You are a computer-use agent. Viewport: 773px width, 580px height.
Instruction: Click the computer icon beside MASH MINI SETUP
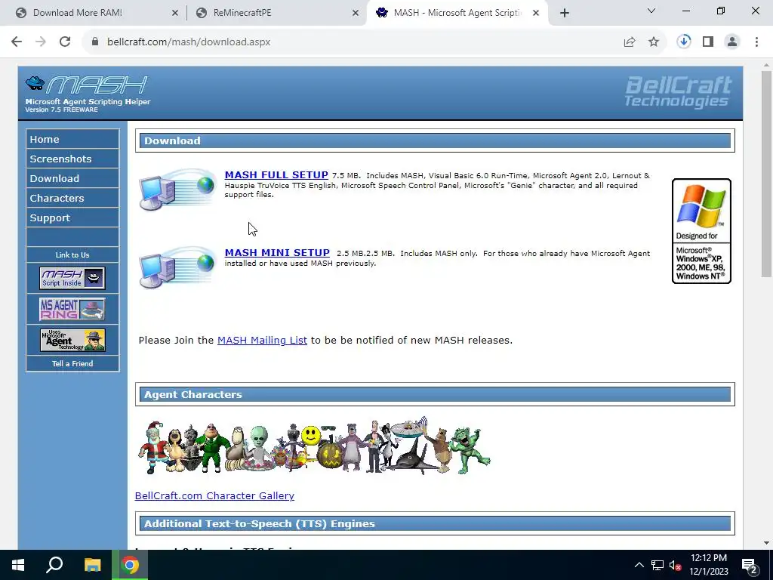pyautogui.click(x=177, y=267)
